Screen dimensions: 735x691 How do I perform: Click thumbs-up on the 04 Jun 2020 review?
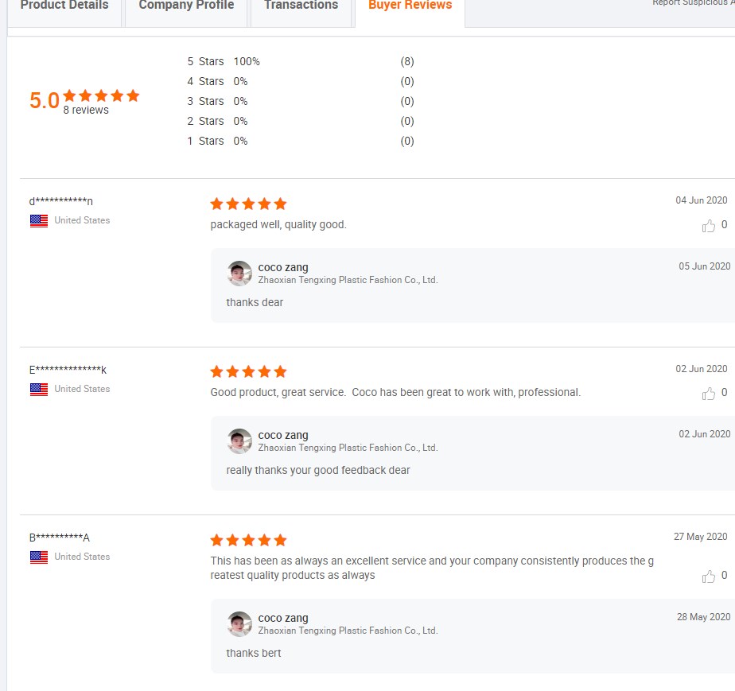pos(709,226)
